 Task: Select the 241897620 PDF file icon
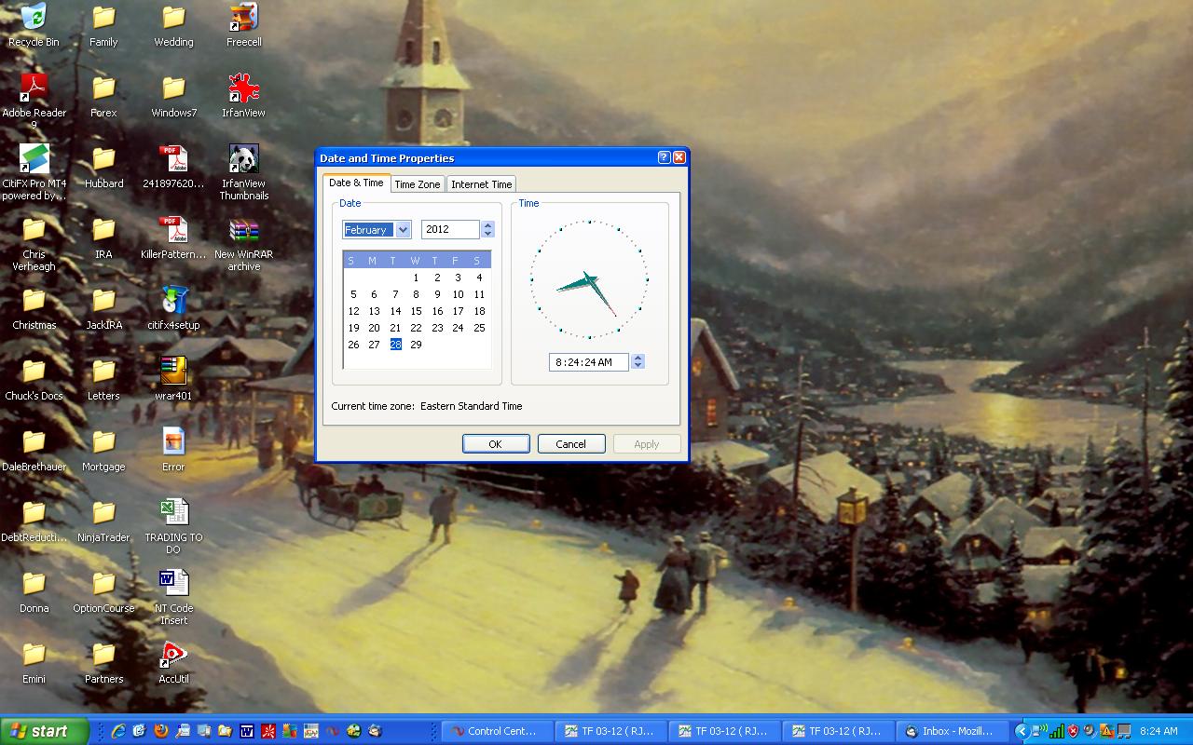pyautogui.click(x=173, y=167)
